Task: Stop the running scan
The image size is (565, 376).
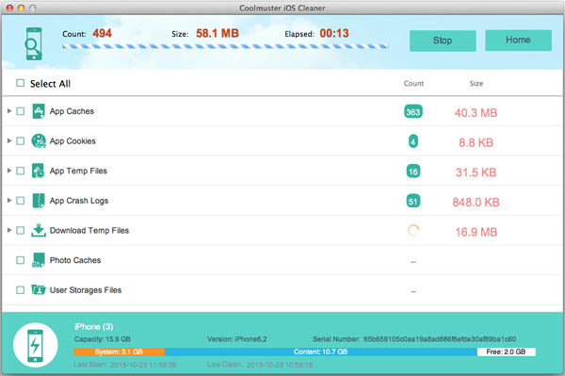Action: pos(443,41)
